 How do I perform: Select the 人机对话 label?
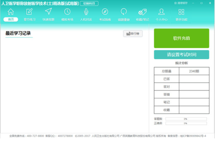[x=86, y=19]
